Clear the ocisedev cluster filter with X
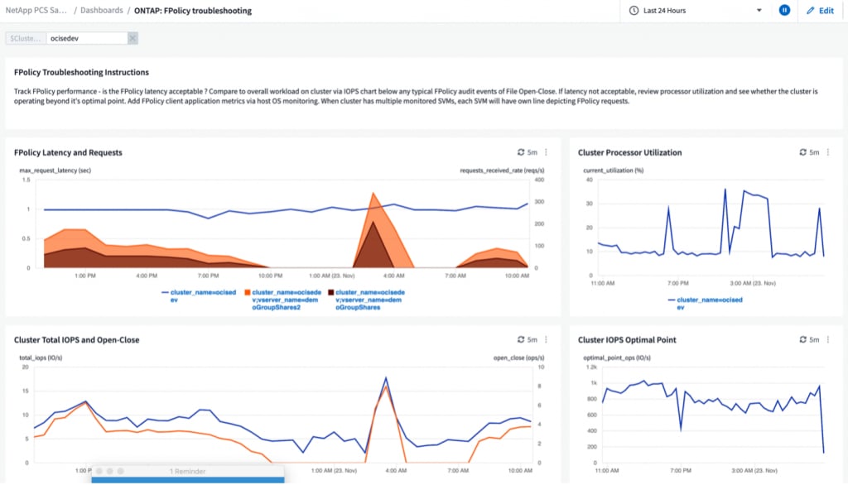 point(132,38)
